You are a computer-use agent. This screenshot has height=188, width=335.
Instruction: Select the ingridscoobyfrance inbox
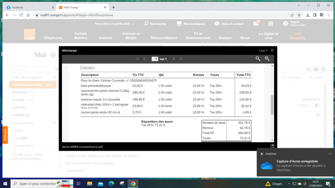click(x=33, y=85)
